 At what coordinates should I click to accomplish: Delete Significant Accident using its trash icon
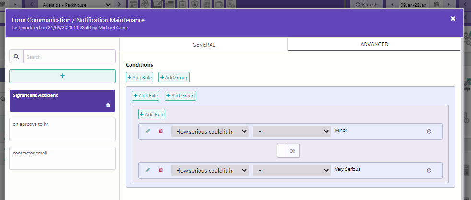[x=108, y=106]
